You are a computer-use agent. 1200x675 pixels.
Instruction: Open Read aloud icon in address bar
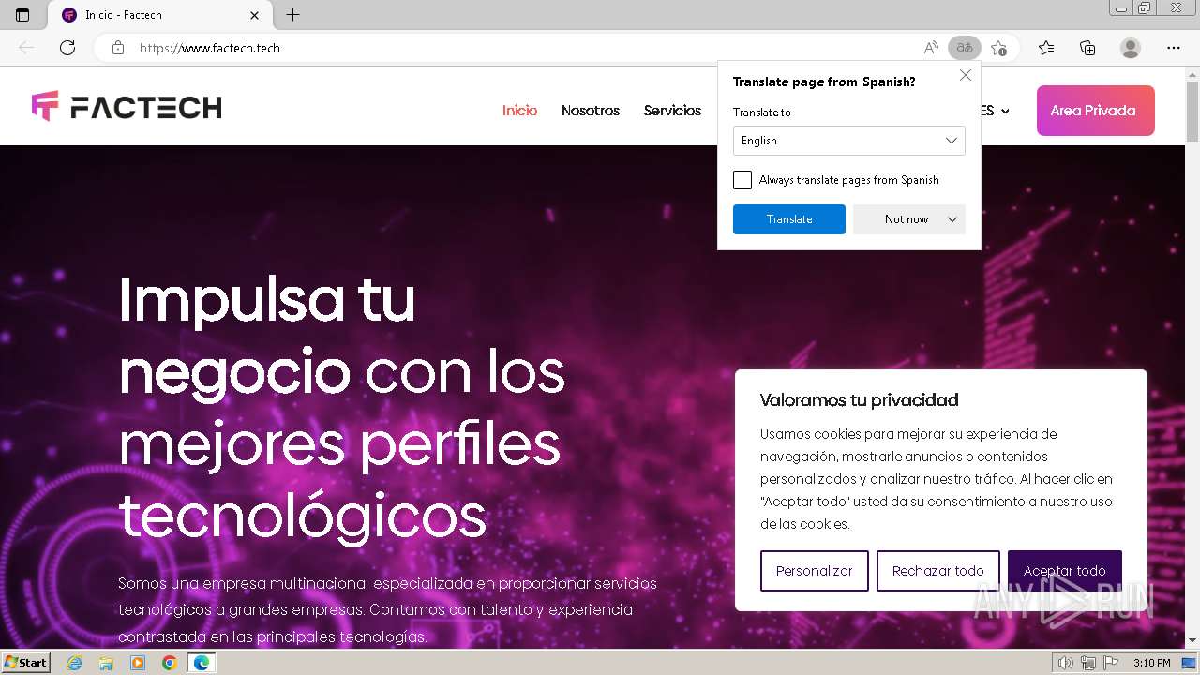pos(931,48)
